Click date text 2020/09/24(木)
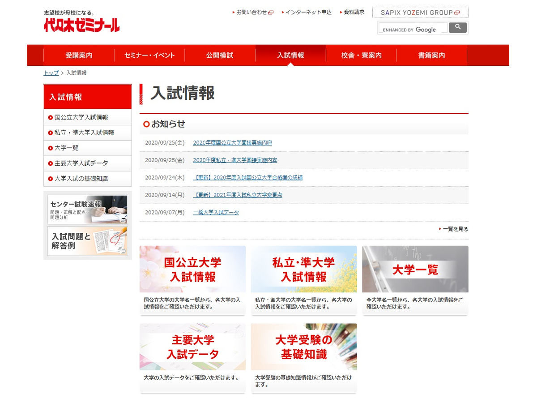This screenshot has height=403, width=537. 165,177
